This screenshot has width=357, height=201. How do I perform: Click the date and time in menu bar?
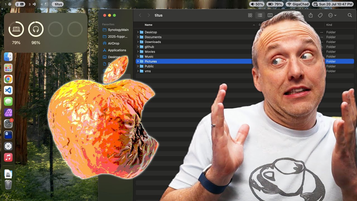pos(333,4)
